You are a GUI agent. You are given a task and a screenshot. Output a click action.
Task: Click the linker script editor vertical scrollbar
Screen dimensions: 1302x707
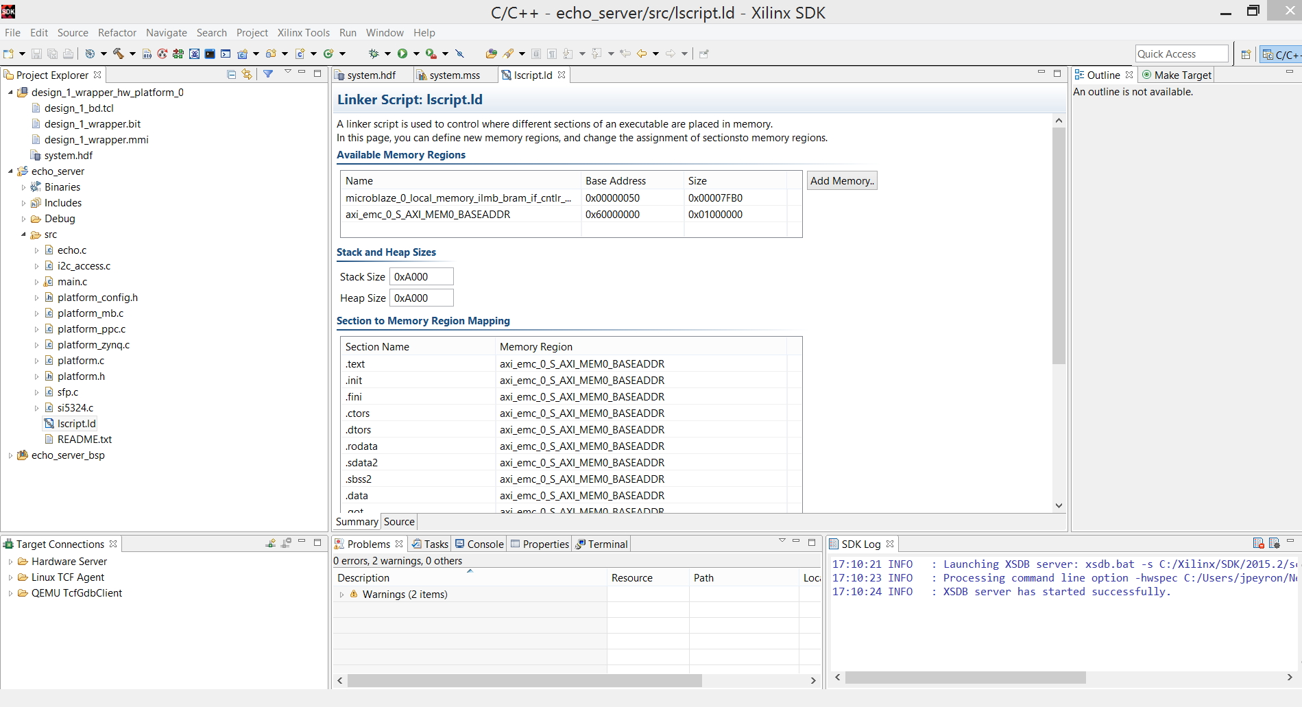click(x=1059, y=245)
